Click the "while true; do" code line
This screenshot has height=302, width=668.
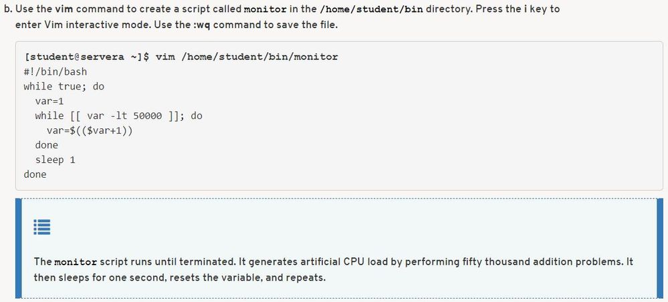pos(64,86)
